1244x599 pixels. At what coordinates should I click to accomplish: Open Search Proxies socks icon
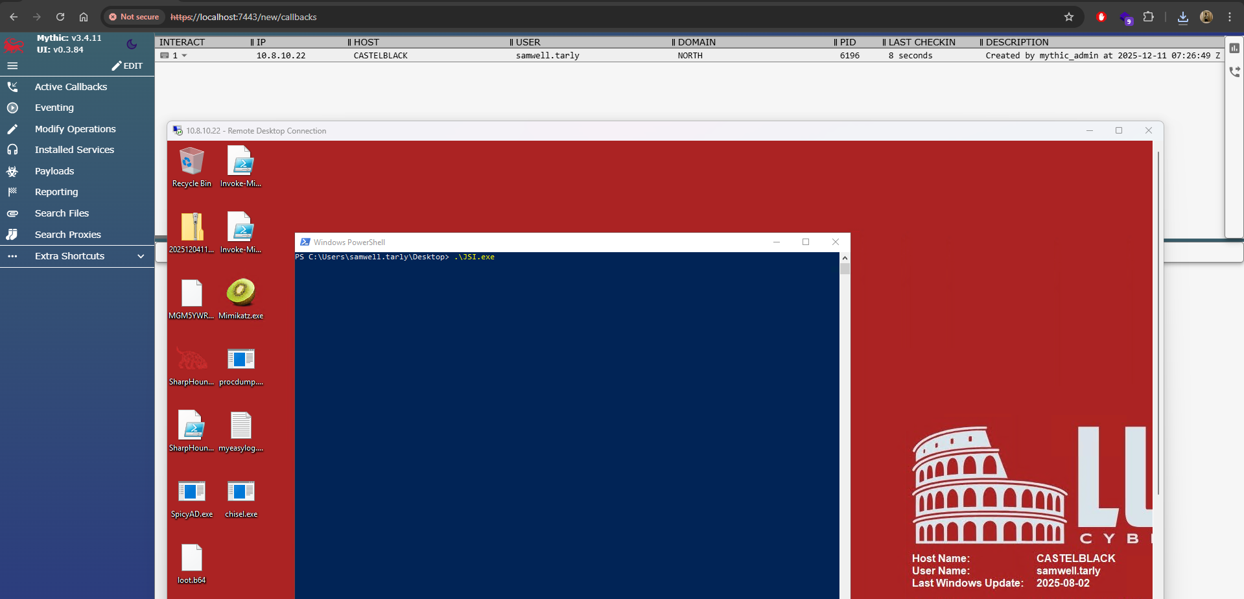[x=12, y=235]
